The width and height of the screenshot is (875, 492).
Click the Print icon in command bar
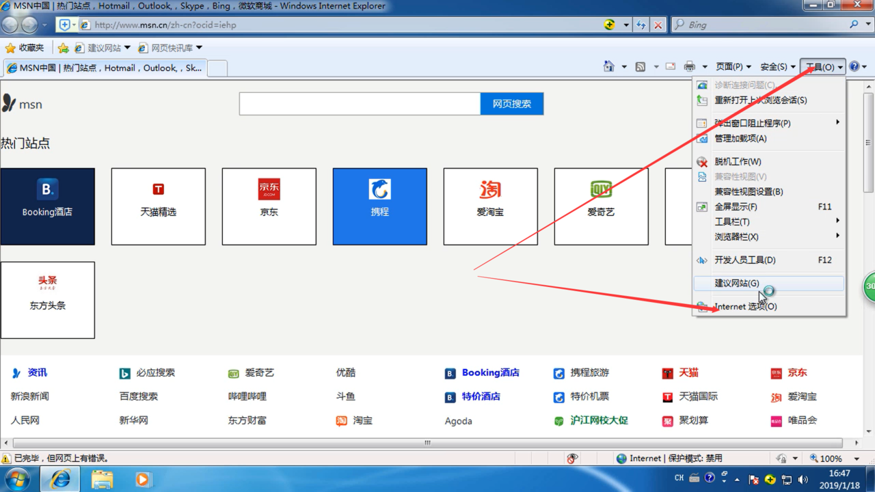[x=690, y=66]
